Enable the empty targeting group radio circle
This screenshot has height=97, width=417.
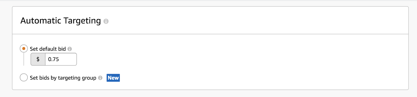pos(24,77)
